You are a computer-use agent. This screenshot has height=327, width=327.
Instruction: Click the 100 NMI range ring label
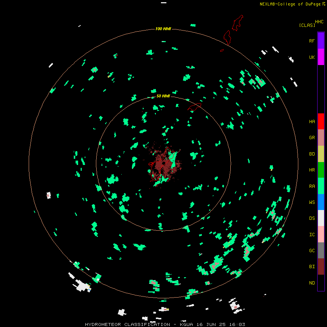tap(163, 29)
